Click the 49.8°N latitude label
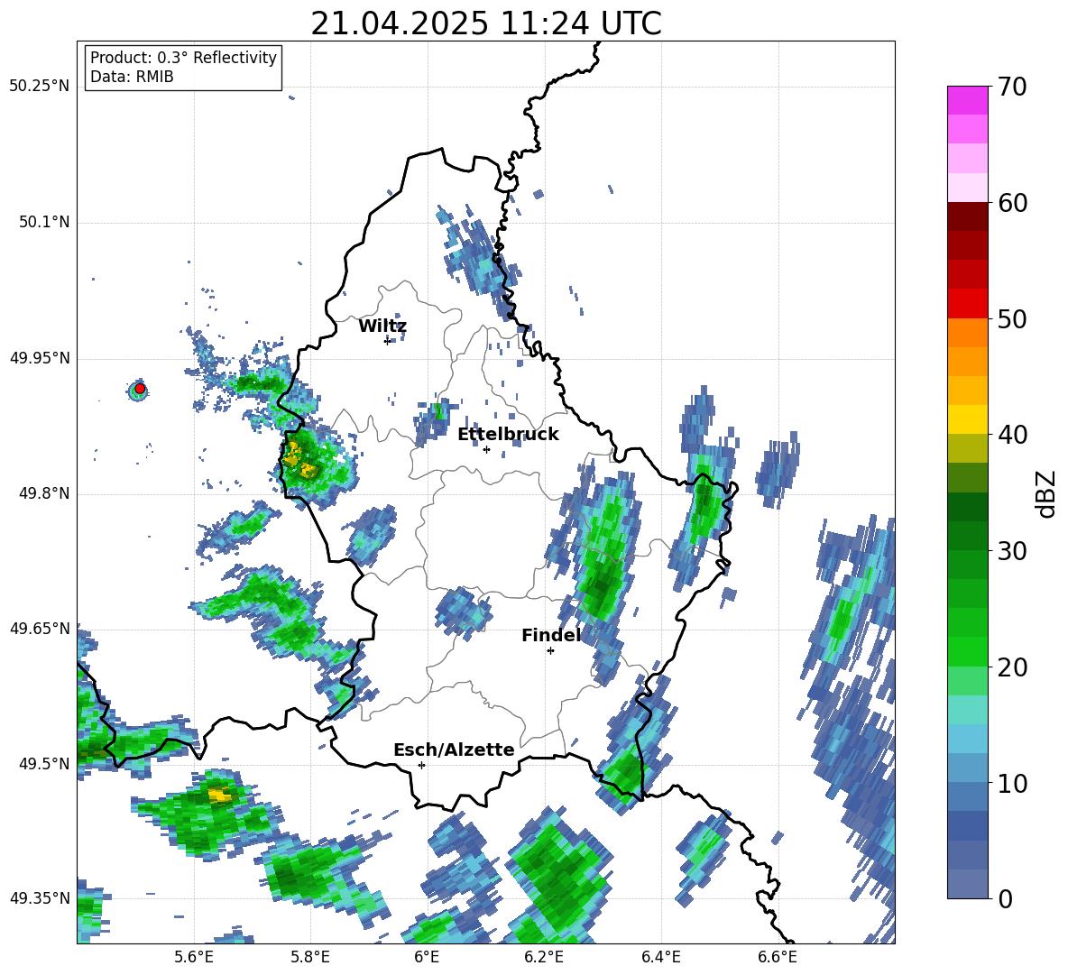Screen dimensions: 1068x975 [x=44, y=493]
